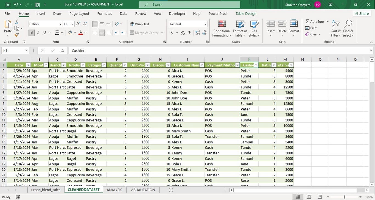Image resolution: width=375 pixels, height=200 pixels.
Task: Switch to Page Break Preview view in status bar
Action: (320, 197)
